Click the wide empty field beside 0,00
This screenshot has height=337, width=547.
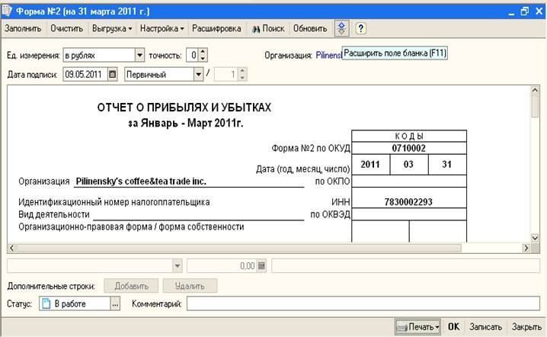(406, 266)
